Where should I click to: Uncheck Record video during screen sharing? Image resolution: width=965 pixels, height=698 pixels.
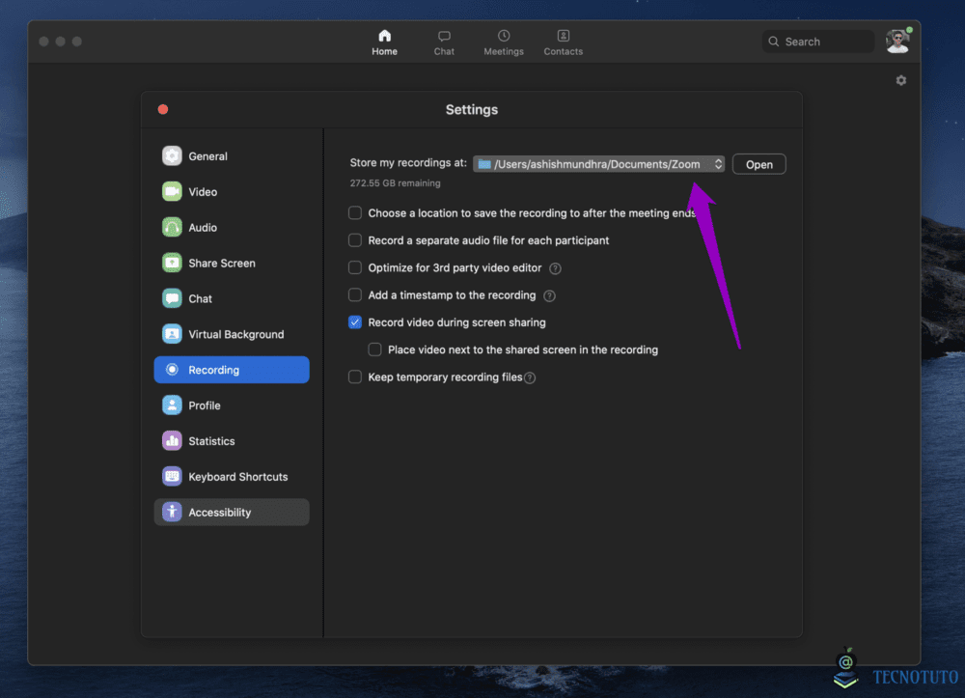[355, 322]
